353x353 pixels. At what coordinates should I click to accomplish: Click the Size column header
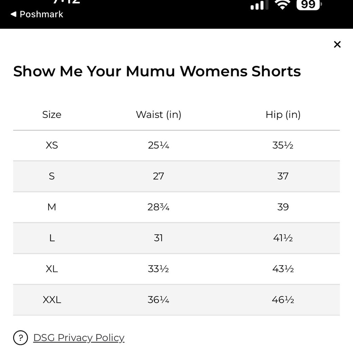click(x=52, y=114)
